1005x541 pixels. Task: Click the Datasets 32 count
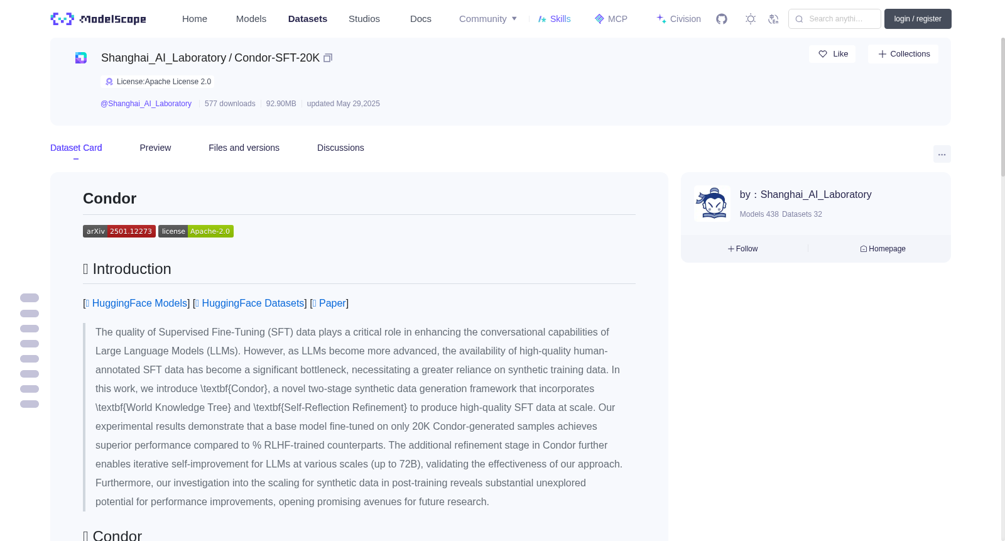802,214
